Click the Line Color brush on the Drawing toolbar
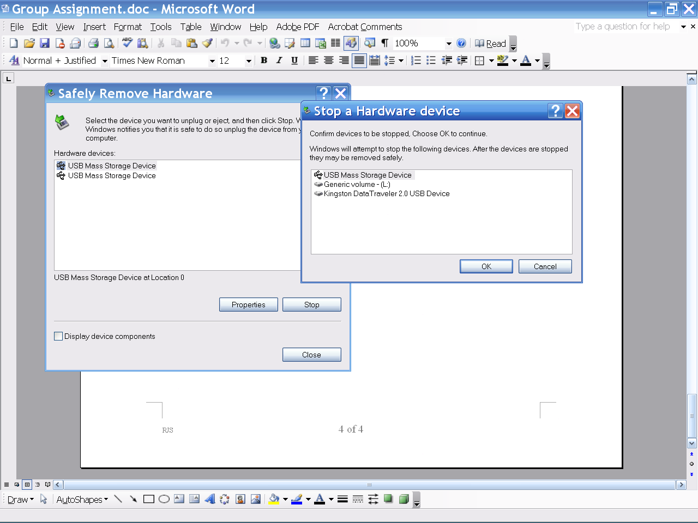 tap(297, 499)
